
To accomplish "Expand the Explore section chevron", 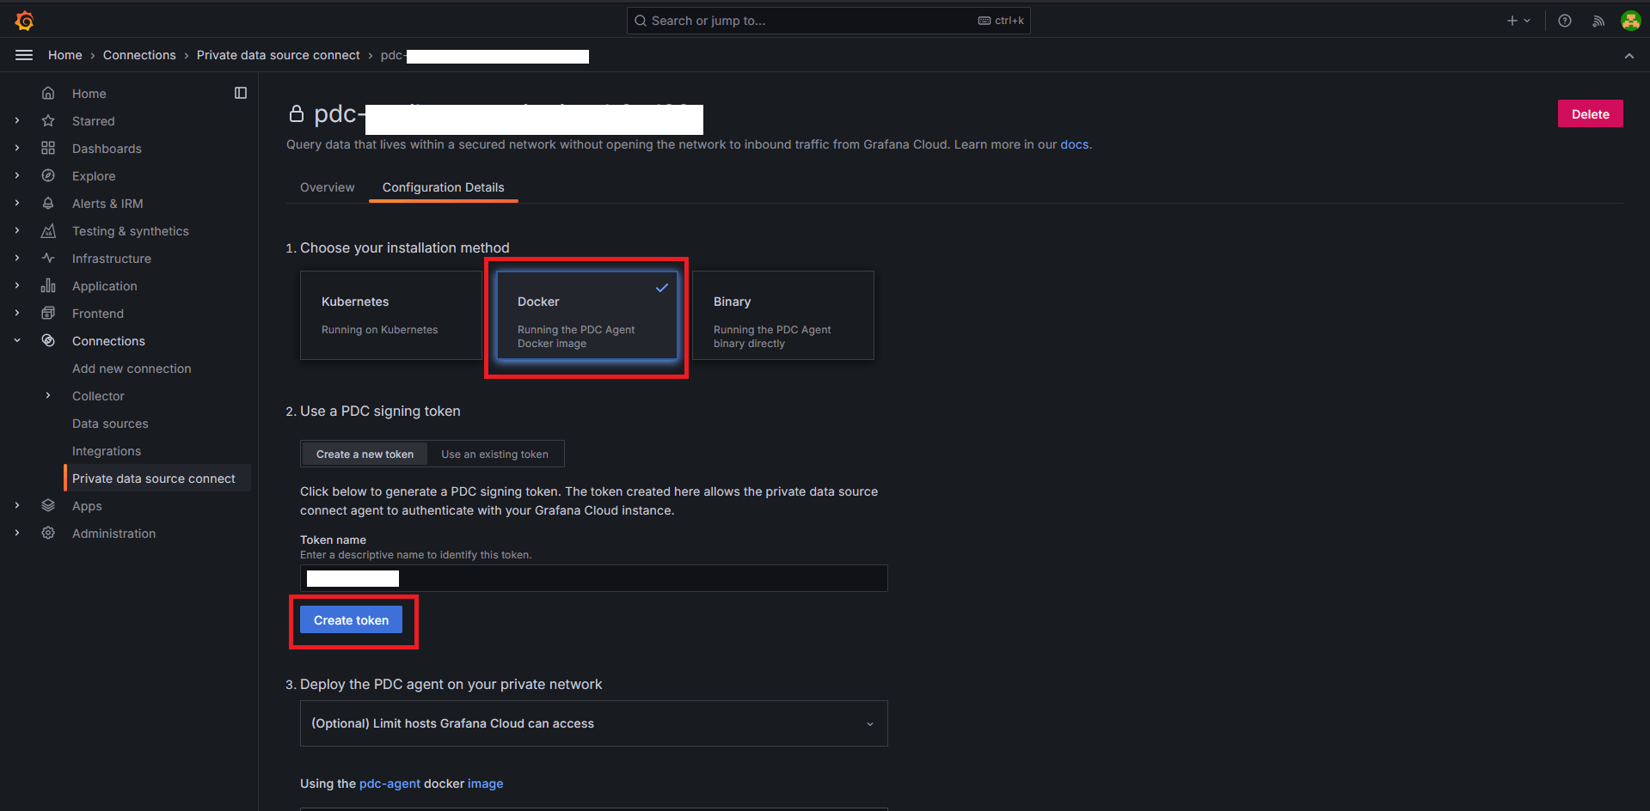I will tap(17, 175).
